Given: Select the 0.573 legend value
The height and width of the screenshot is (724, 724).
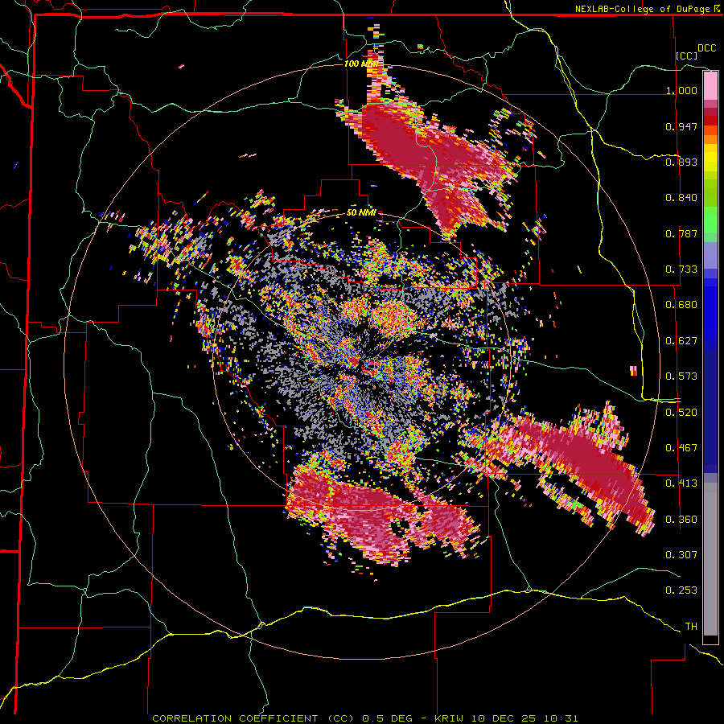Looking at the screenshot, I should click(x=681, y=376).
